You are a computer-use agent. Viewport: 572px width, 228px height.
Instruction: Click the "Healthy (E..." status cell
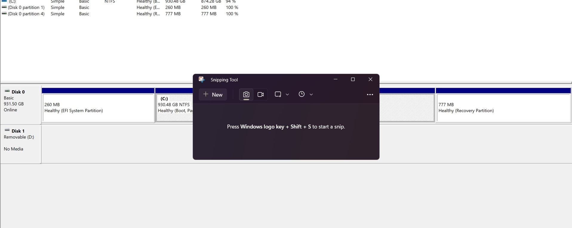click(148, 7)
